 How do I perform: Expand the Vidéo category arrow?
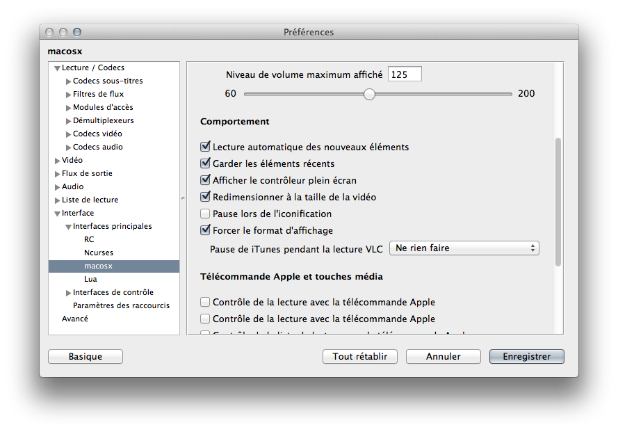pos(57,161)
